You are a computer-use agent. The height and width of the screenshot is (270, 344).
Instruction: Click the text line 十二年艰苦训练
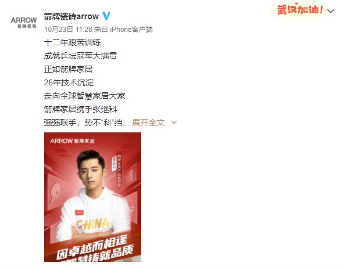click(x=73, y=42)
